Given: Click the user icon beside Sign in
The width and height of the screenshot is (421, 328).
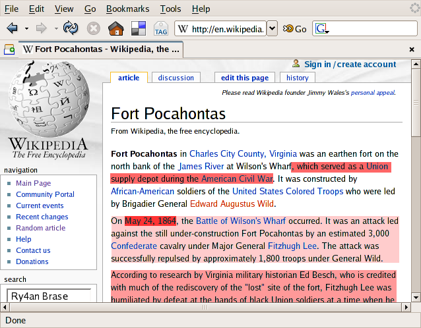Looking at the screenshot, I should (x=296, y=64).
